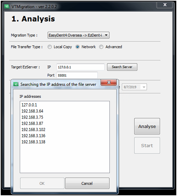Select IP address 192.168.3.64
This screenshot has height=196, width=177.
32,111
